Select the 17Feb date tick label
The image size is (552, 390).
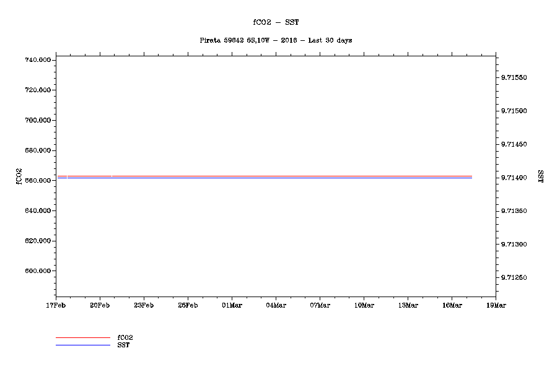click(56, 305)
